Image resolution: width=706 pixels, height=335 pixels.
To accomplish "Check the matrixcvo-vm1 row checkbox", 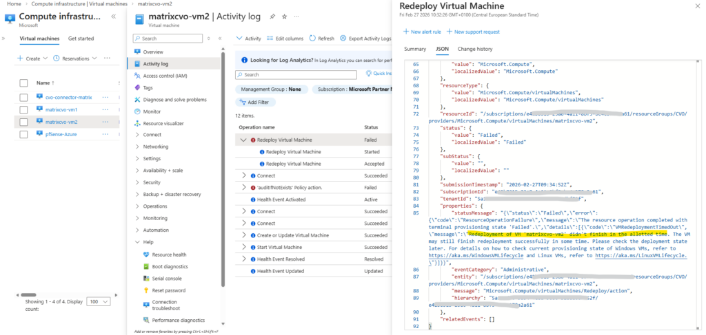I will coord(23,109).
